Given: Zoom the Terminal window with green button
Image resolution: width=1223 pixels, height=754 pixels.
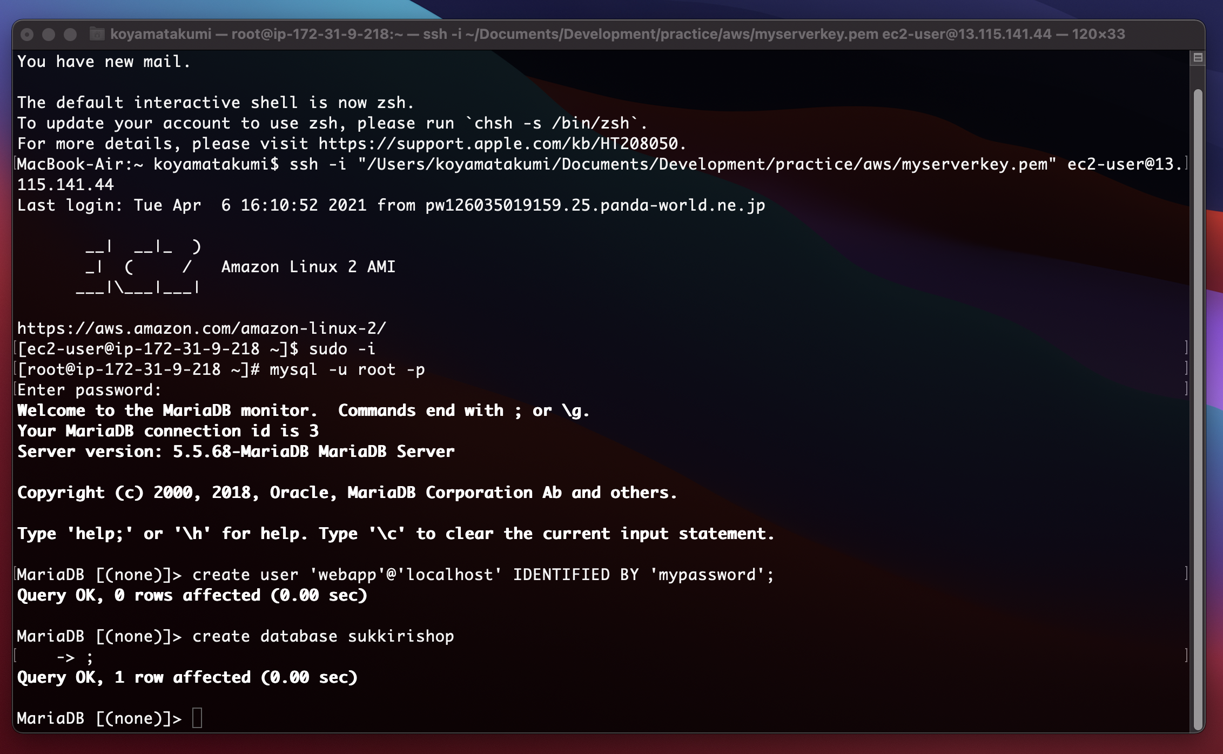Looking at the screenshot, I should point(70,35).
